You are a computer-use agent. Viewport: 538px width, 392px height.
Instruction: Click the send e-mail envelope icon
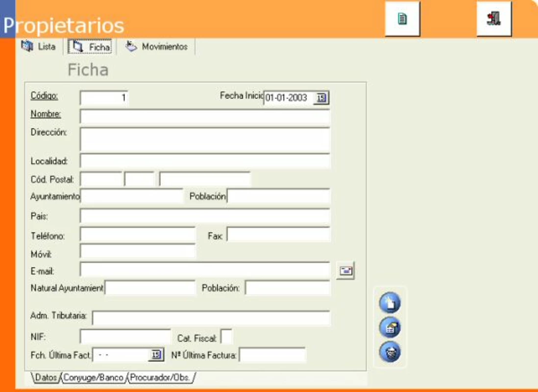(345, 271)
